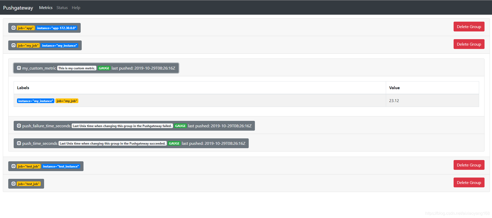Expand push_failure_time_seconds toggle icon
The height and width of the screenshot is (218, 492).
(x=19, y=126)
